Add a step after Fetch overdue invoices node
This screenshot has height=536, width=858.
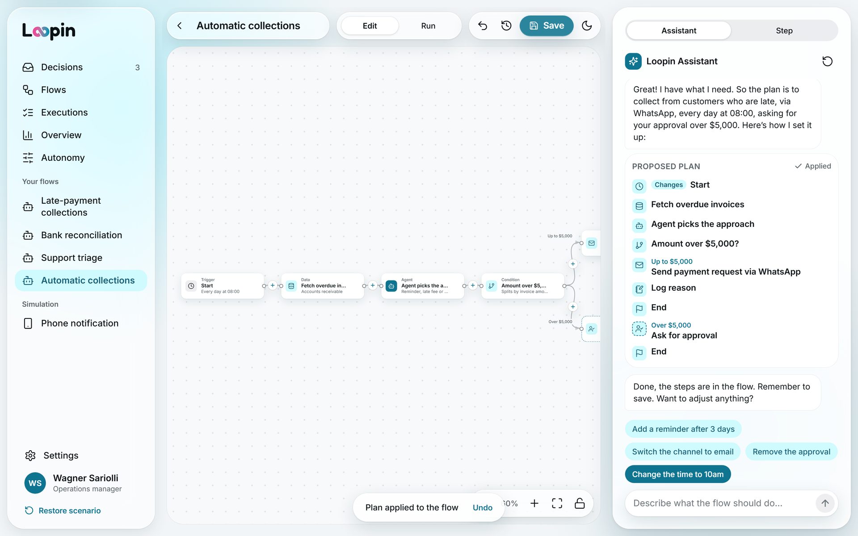click(373, 285)
